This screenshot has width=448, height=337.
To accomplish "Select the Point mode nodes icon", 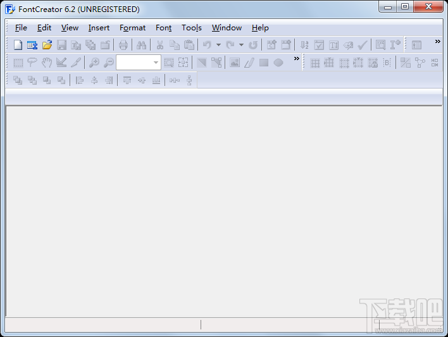I will coord(216,63).
